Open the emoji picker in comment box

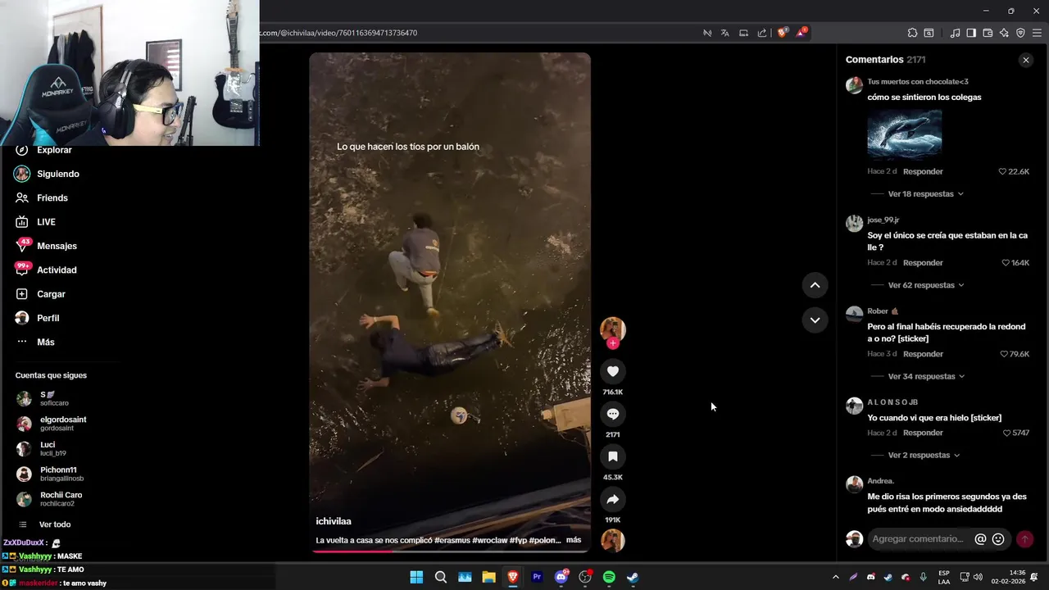tap(998, 539)
